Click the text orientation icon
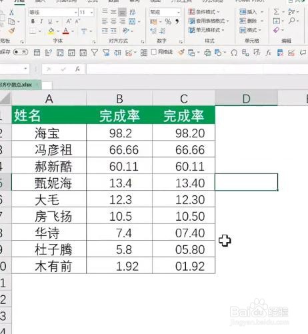Screen dimensions: 308x334 tap(126, 31)
